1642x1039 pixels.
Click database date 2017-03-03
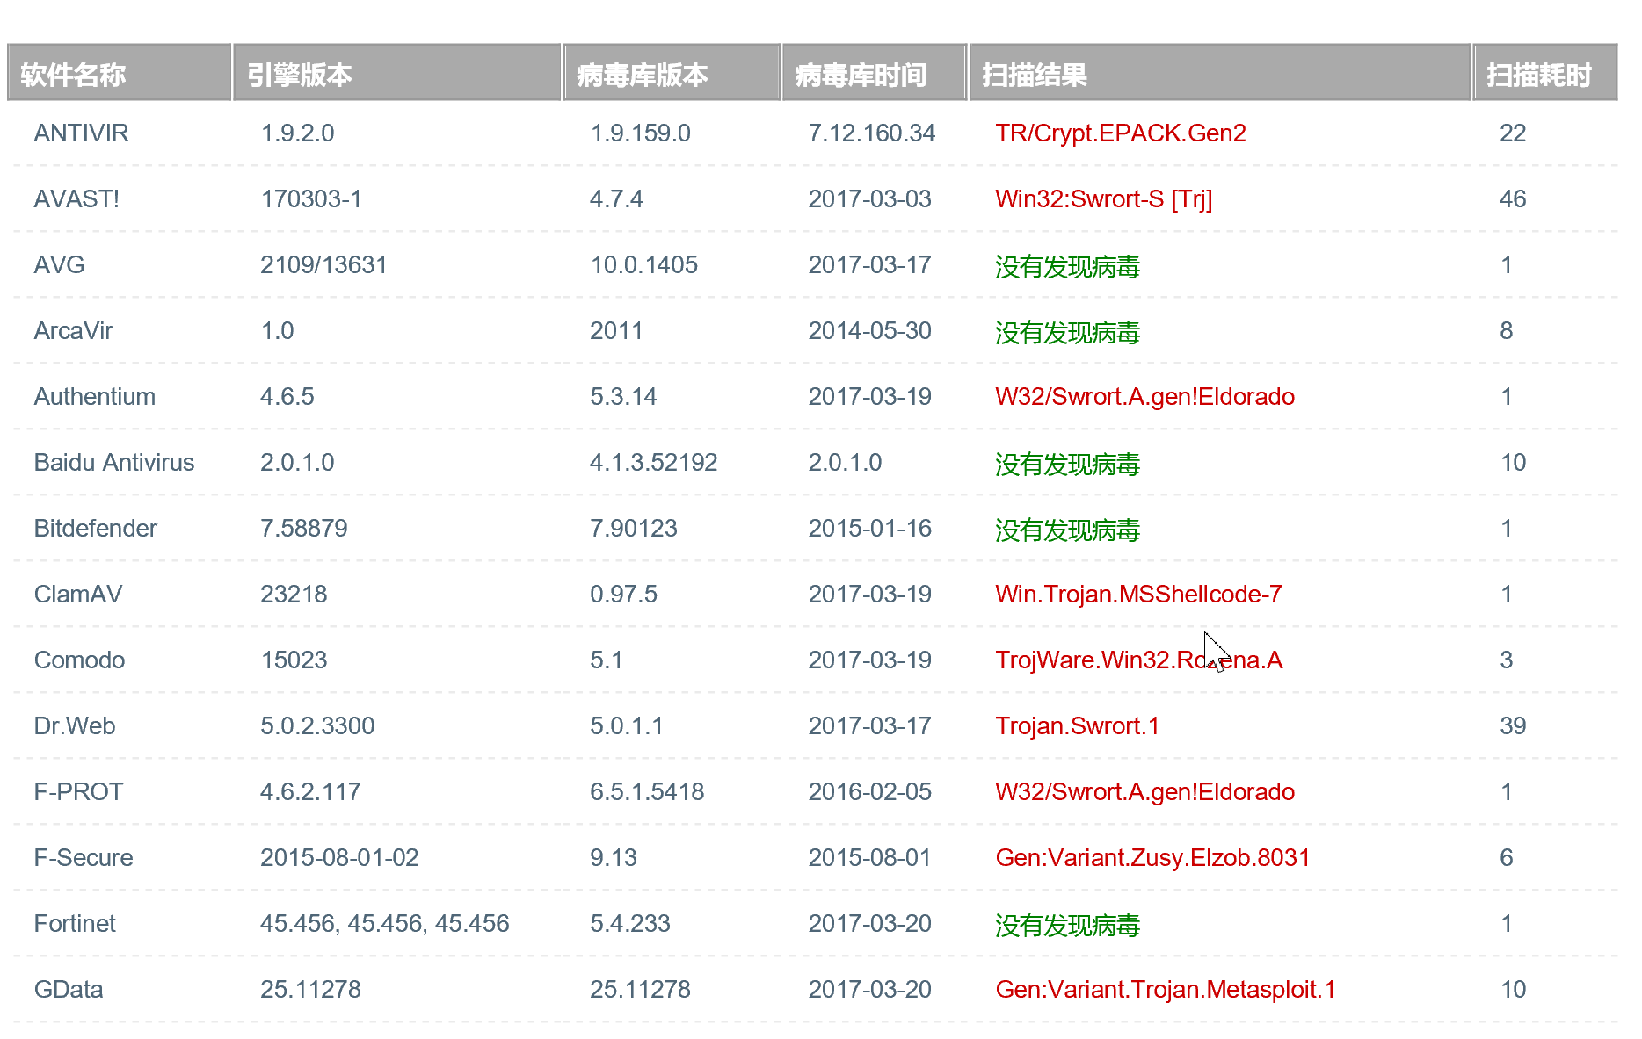869,199
